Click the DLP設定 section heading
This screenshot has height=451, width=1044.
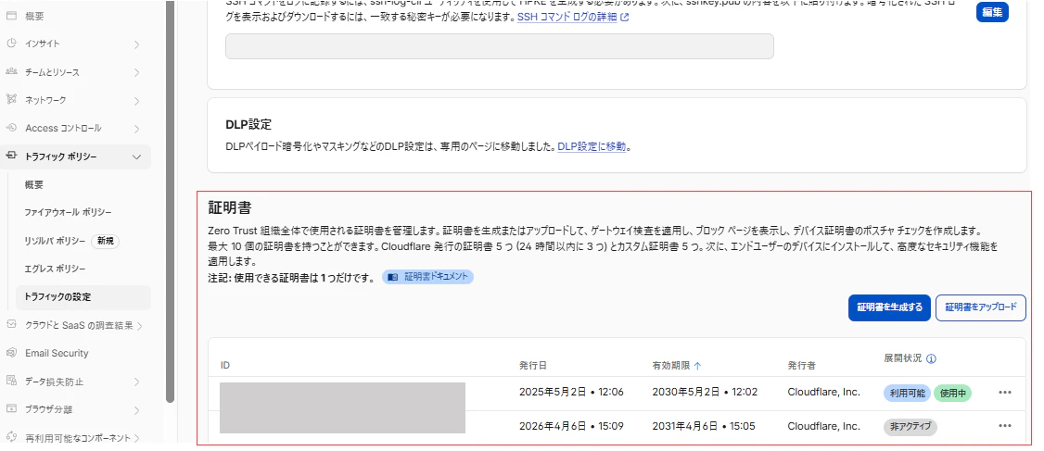[249, 124]
